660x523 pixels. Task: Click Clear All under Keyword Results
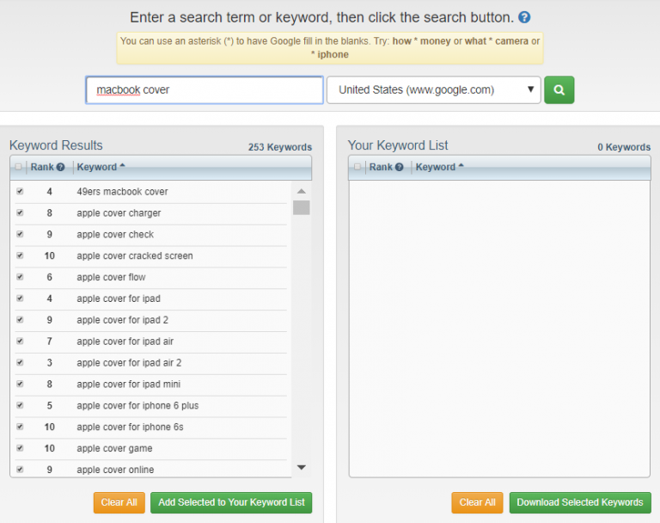[119, 502]
